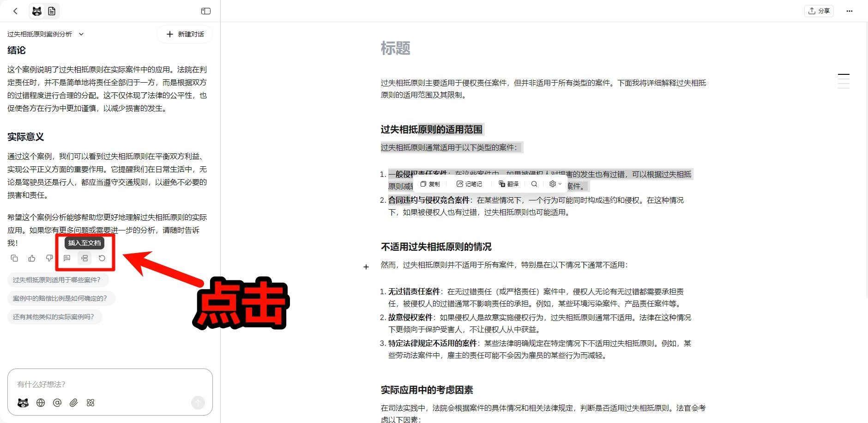Enable web search via the globe icon

pyautogui.click(x=41, y=403)
